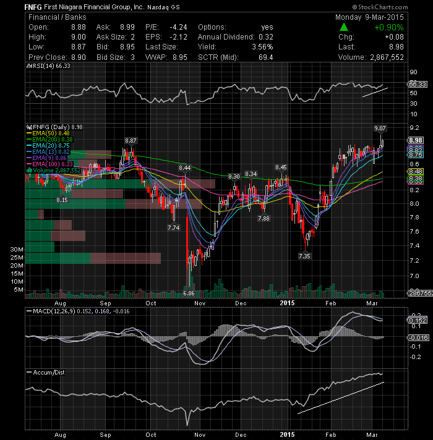Click the green volume bars icon in legend
Screen dimensions: 433x440
tap(29, 171)
